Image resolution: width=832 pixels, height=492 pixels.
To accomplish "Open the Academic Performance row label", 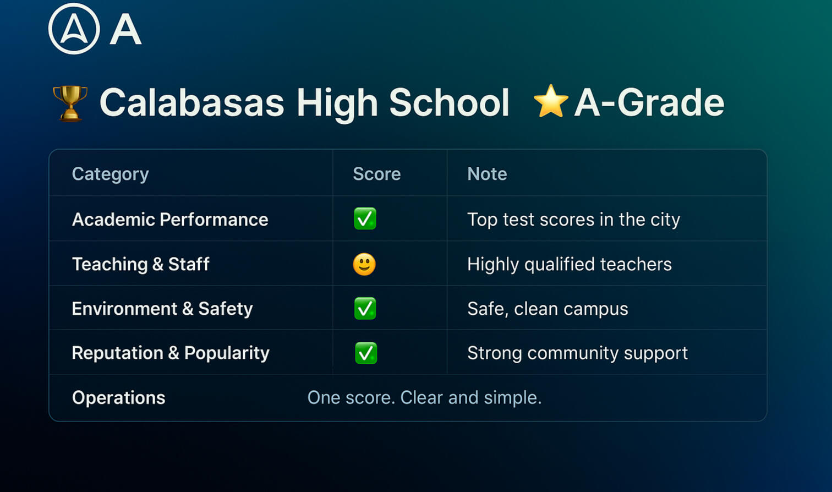I will 170,220.
